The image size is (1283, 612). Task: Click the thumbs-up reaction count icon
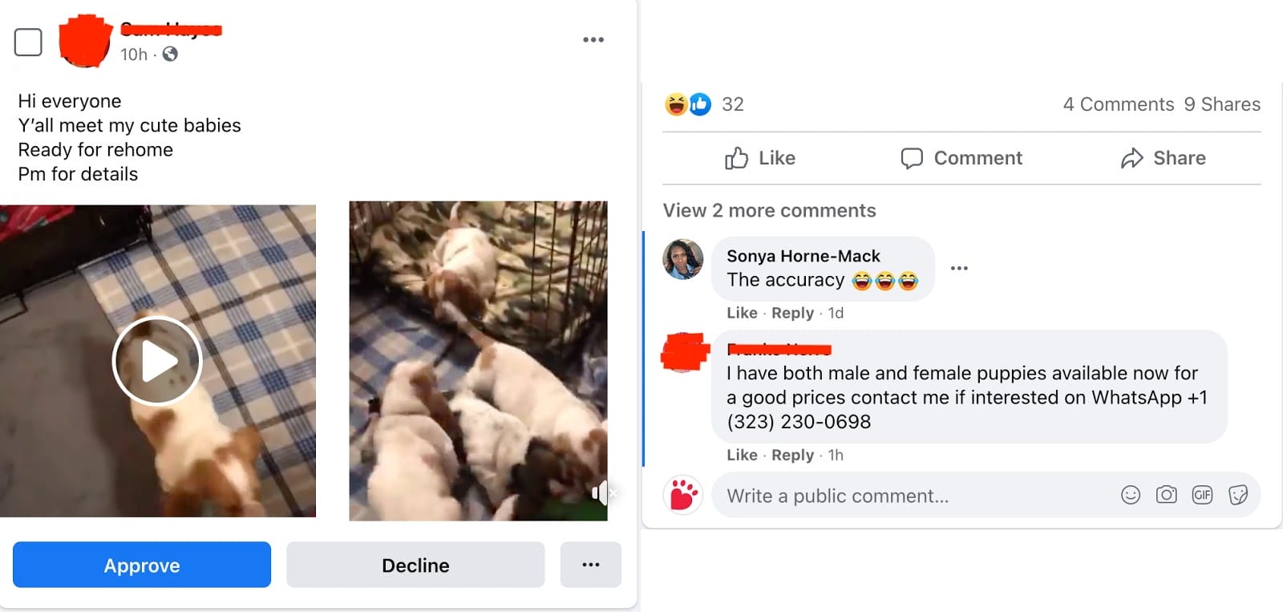point(700,103)
